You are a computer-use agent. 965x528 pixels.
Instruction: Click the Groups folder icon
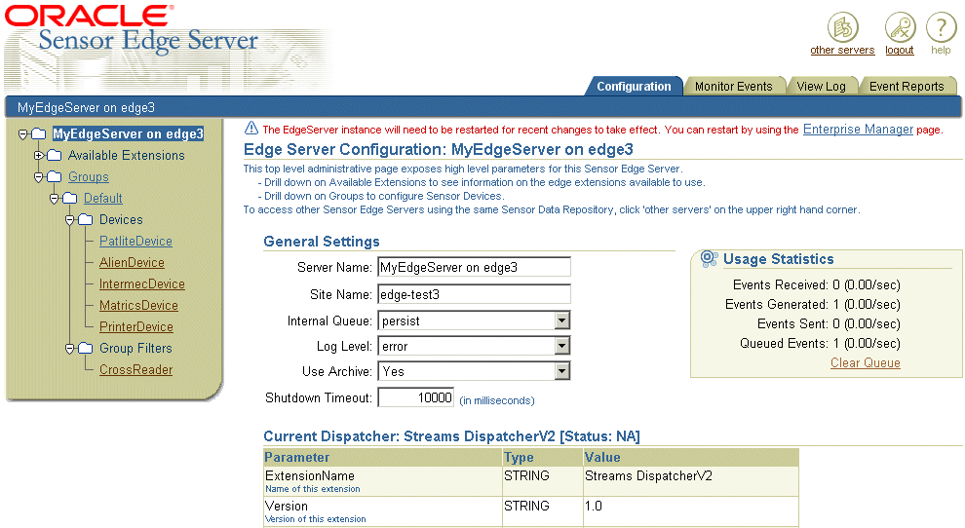pos(55,176)
